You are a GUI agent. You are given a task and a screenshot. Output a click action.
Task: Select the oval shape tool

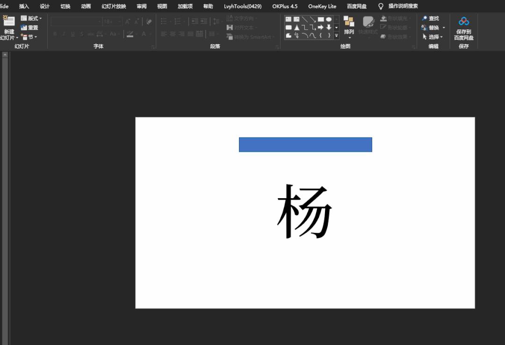pyautogui.click(x=329, y=20)
